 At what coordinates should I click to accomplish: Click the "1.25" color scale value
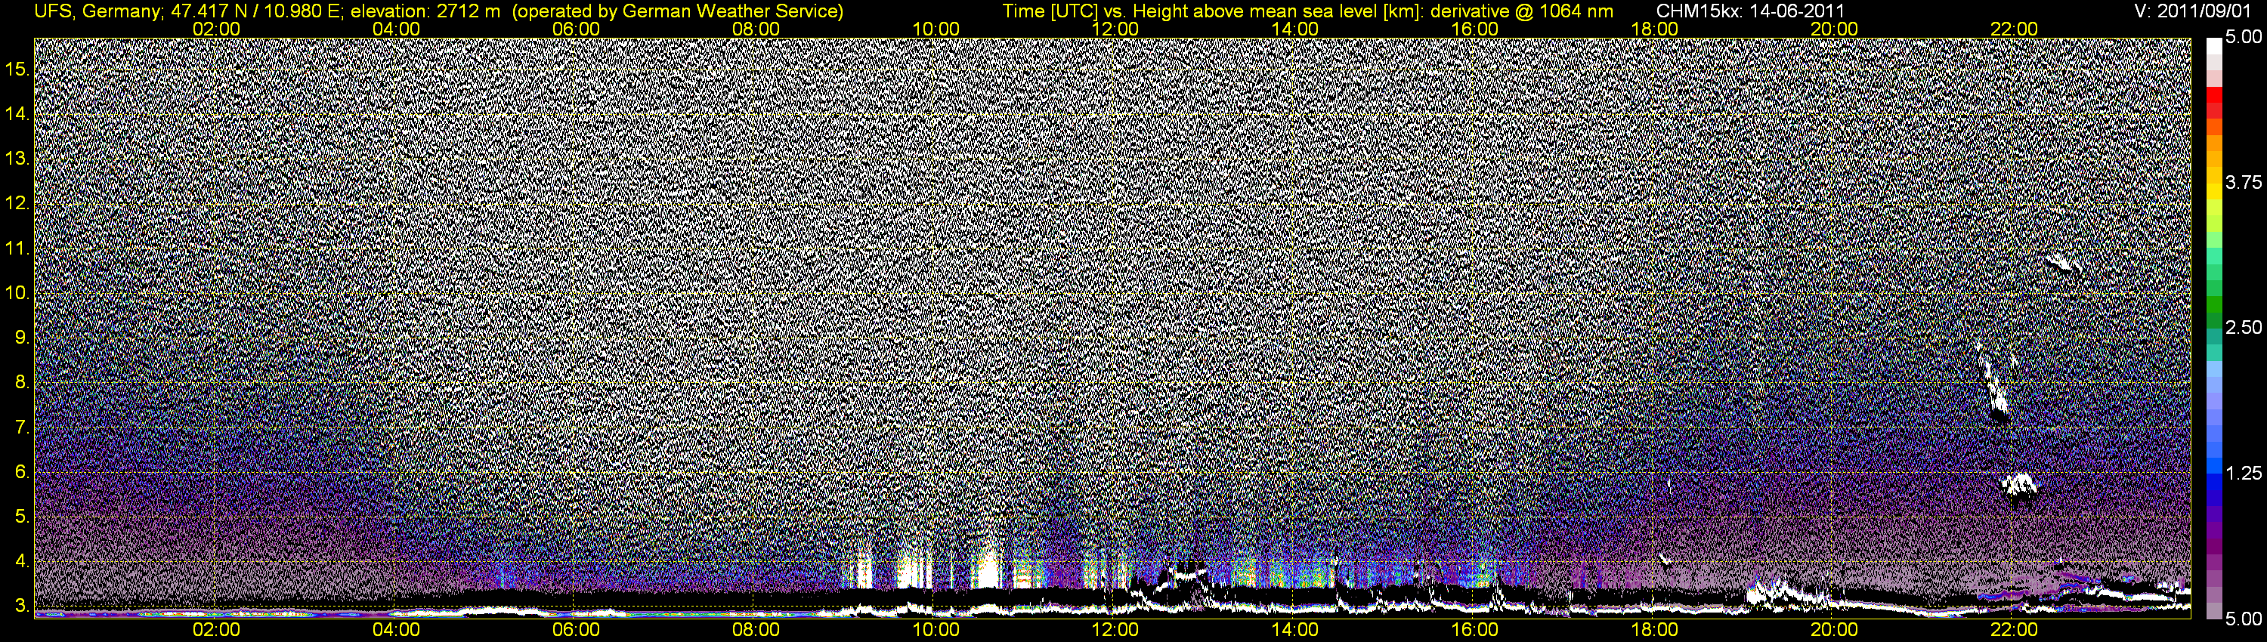coord(2244,473)
